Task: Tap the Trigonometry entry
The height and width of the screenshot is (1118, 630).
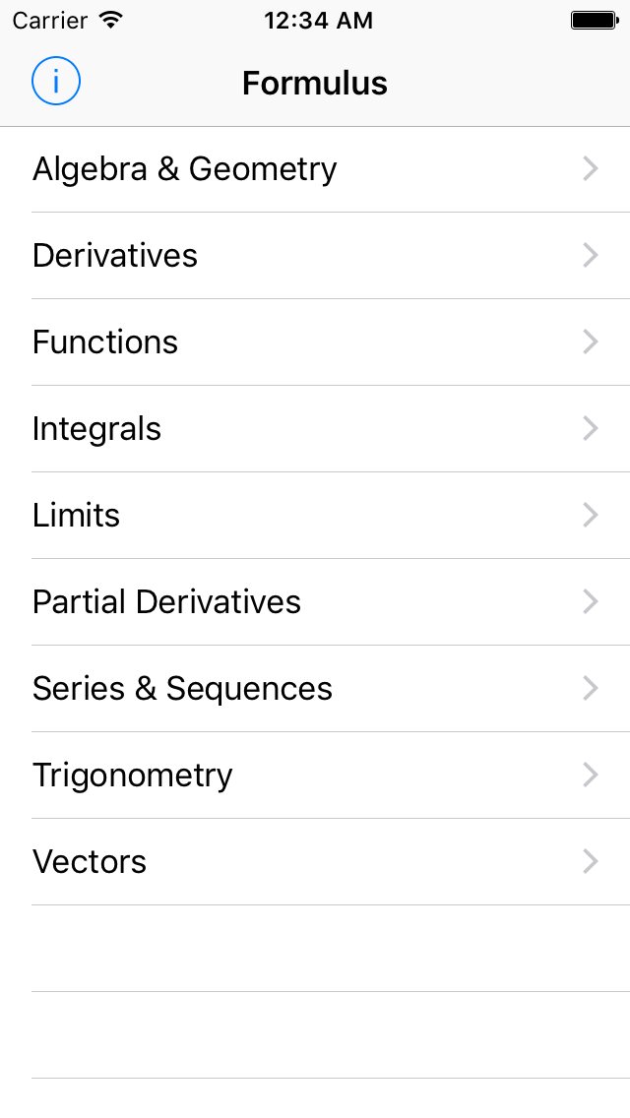Action: (x=133, y=776)
